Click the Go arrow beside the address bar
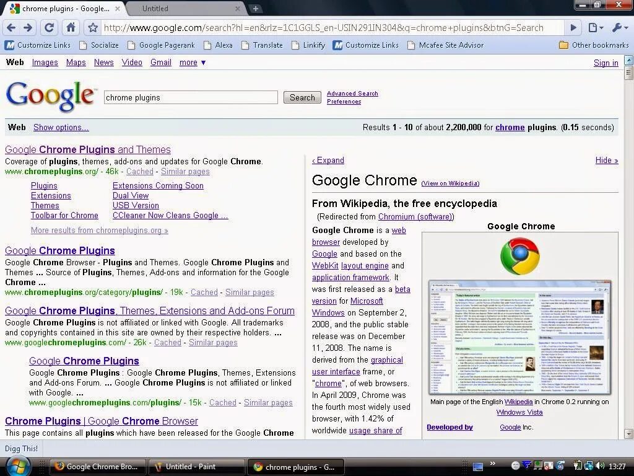Screen dimensions: 634x476 (x=573, y=27)
